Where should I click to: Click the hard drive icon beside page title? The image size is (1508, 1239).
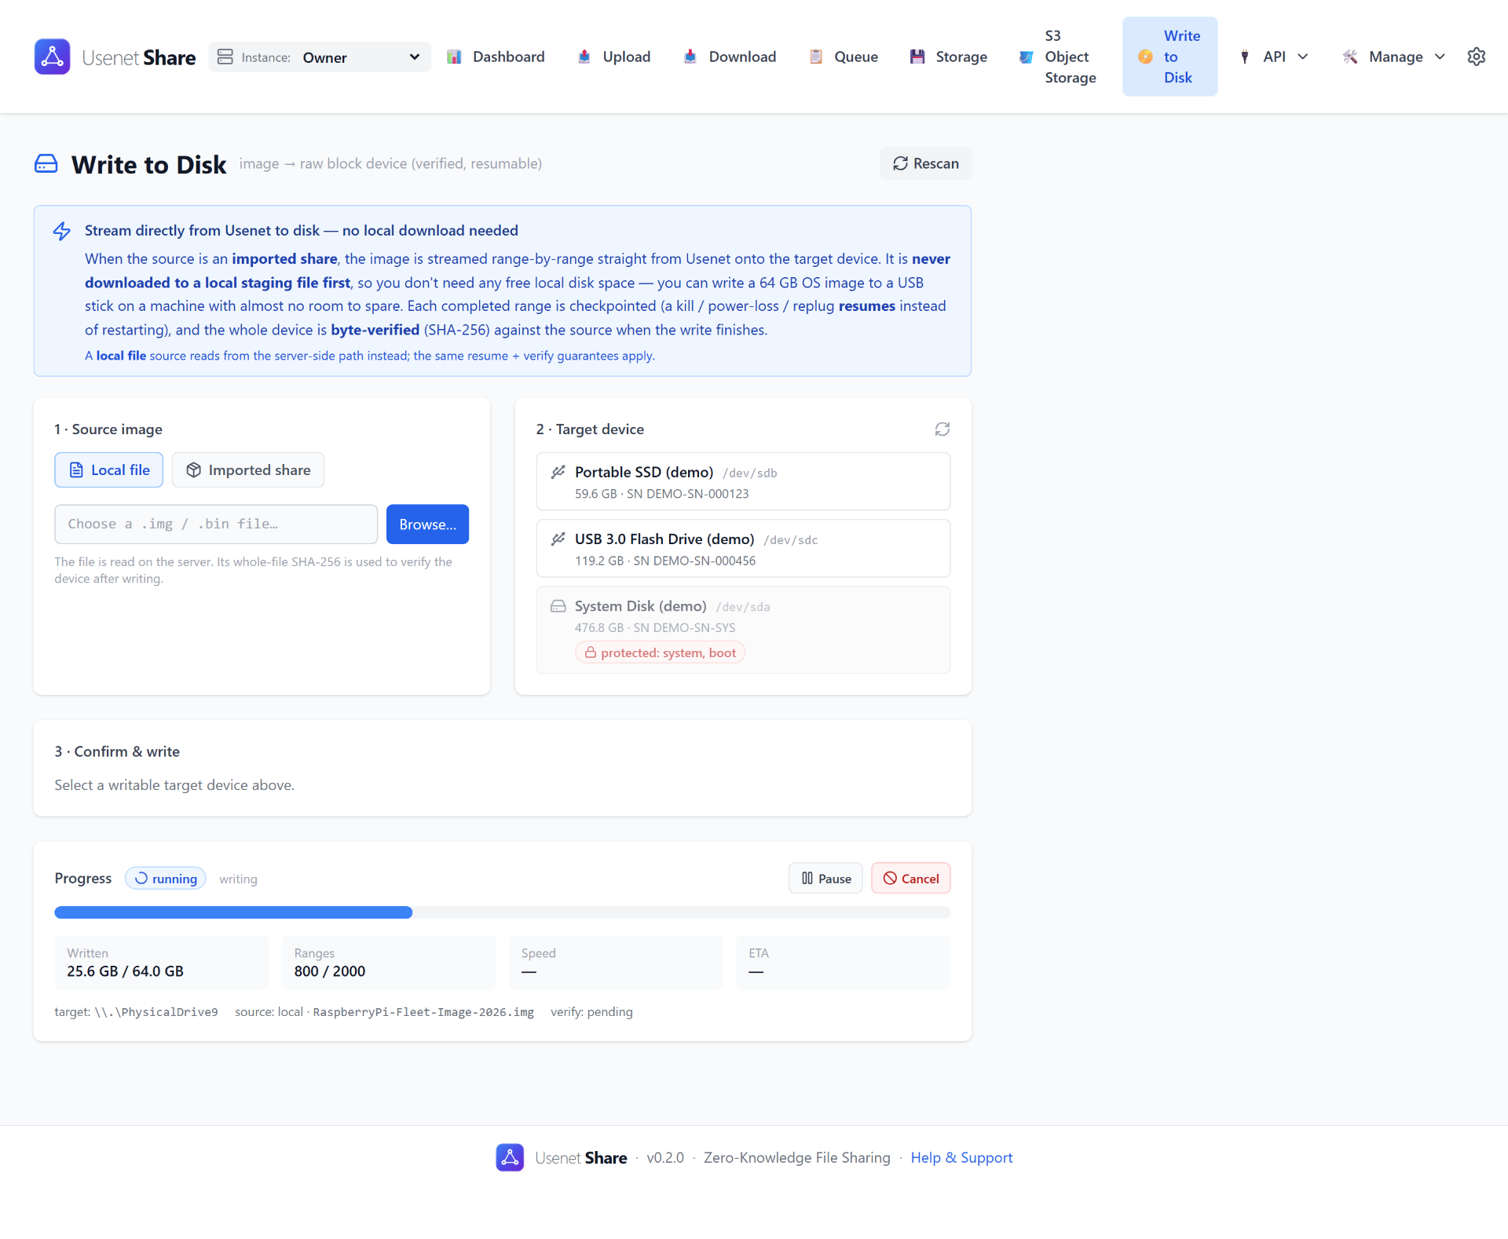(46, 163)
